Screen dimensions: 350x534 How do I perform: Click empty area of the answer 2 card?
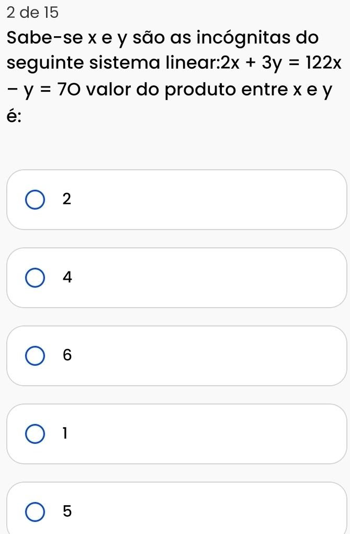[x=204, y=200]
